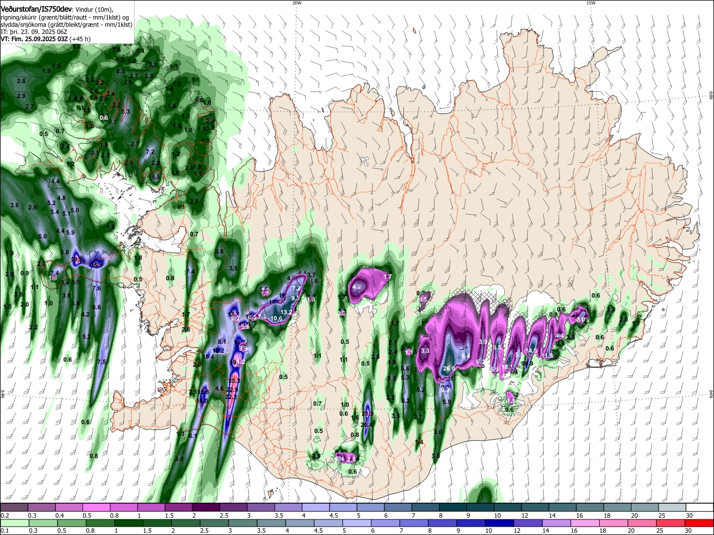Select the 6.4 precipitation value

tap(466, 356)
